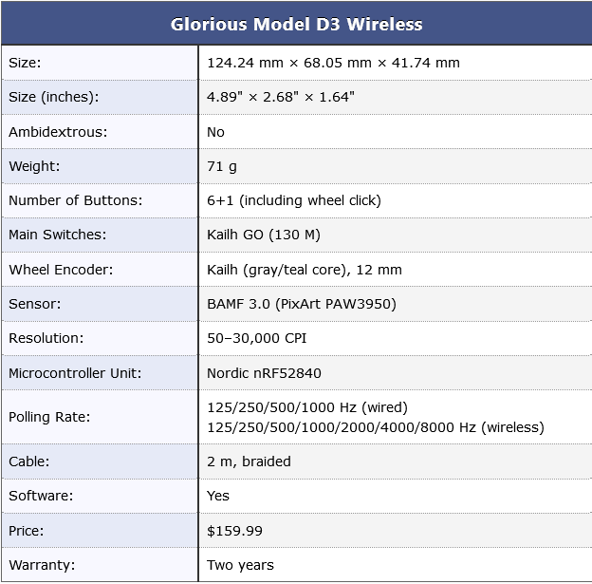Click the 'Warranty:' label

tap(42, 565)
